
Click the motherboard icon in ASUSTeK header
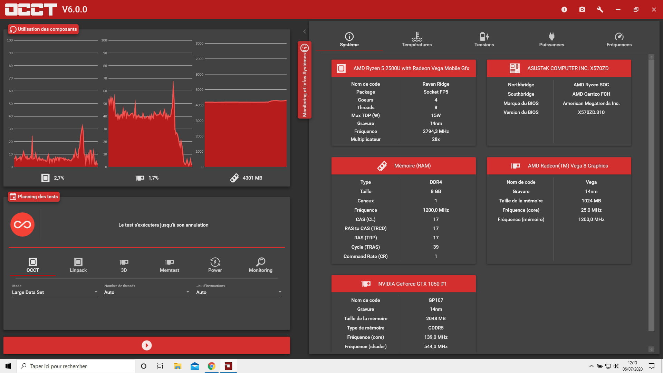(x=515, y=68)
